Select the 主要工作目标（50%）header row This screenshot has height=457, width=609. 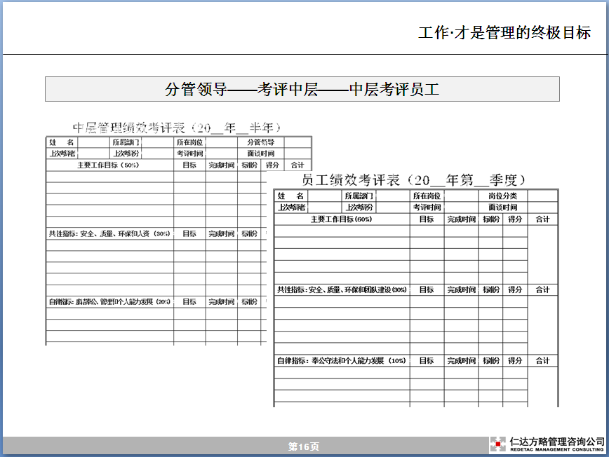(x=107, y=163)
